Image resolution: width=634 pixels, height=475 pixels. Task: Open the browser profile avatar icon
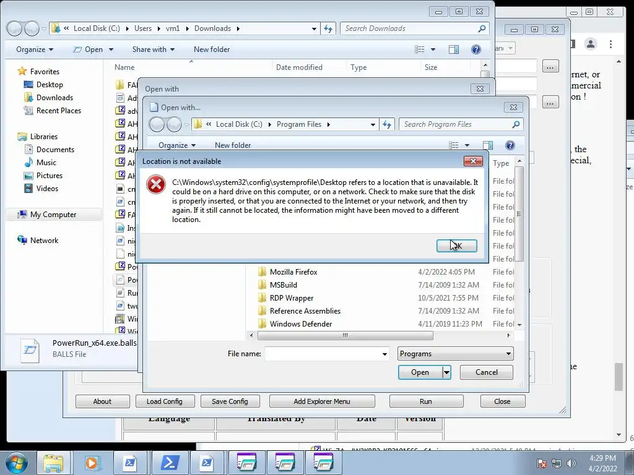(x=590, y=44)
